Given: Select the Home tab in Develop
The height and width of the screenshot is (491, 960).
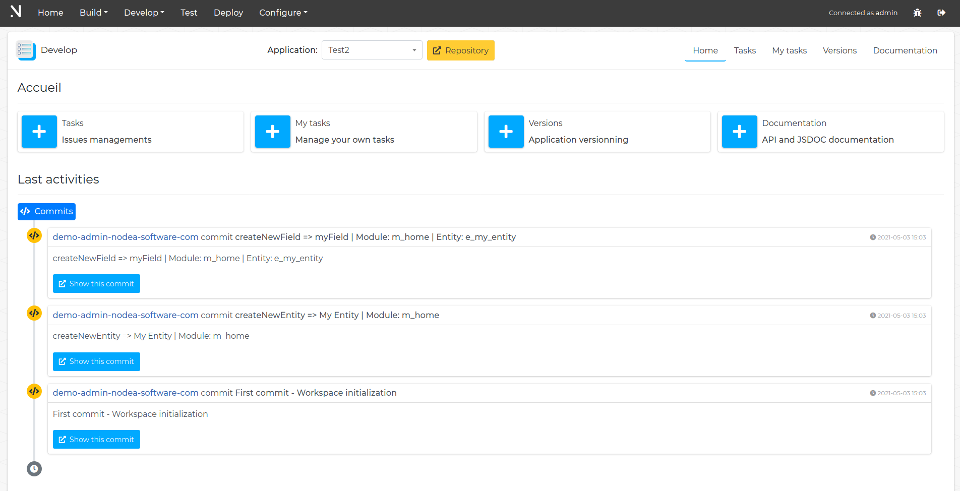Looking at the screenshot, I should pos(705,50).
